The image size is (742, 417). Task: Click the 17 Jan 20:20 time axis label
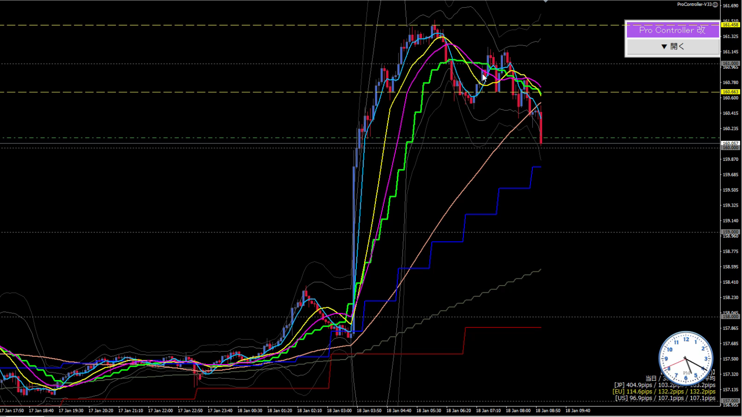point(101,411)
